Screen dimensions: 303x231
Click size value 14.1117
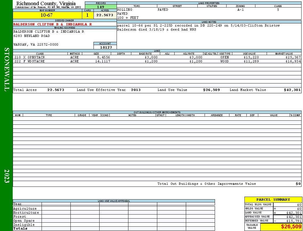coord(103,61)
